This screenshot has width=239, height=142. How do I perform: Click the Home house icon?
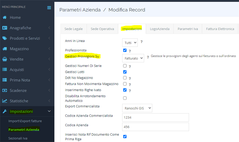point(5,17)
